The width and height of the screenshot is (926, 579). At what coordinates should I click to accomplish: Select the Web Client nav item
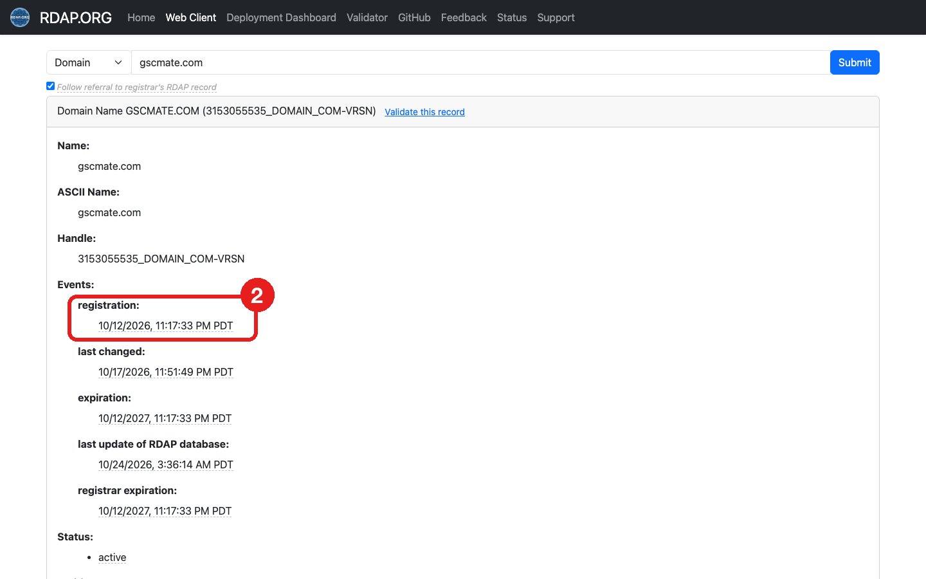[191, 17]
